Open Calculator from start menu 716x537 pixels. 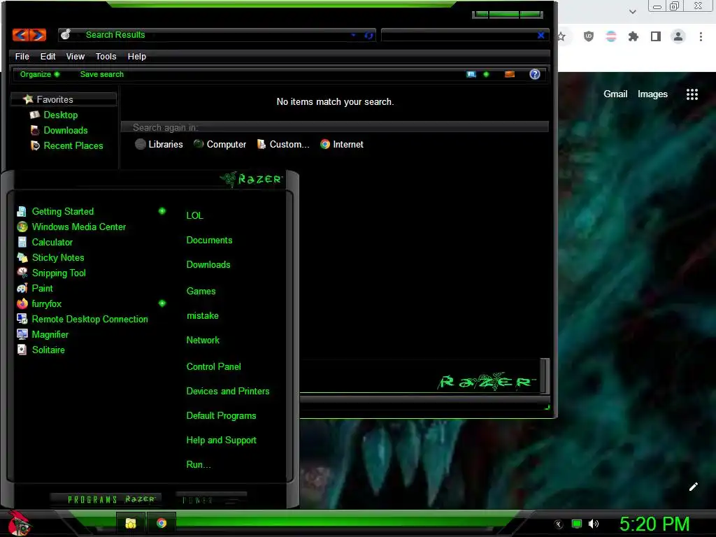point(52,243)
